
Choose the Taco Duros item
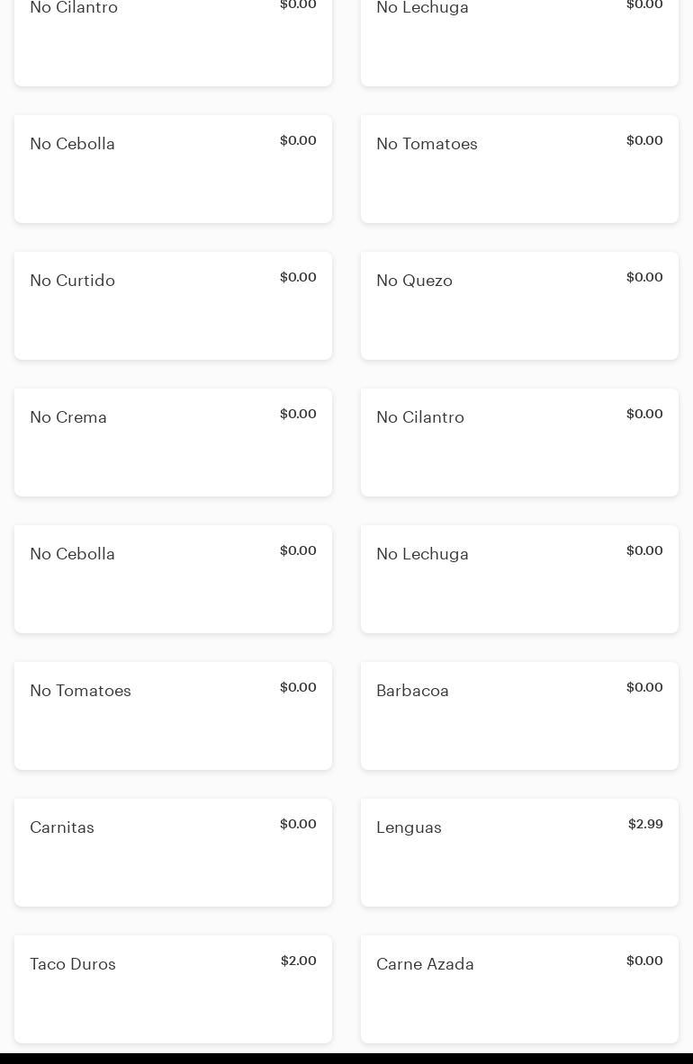[173, 989]
